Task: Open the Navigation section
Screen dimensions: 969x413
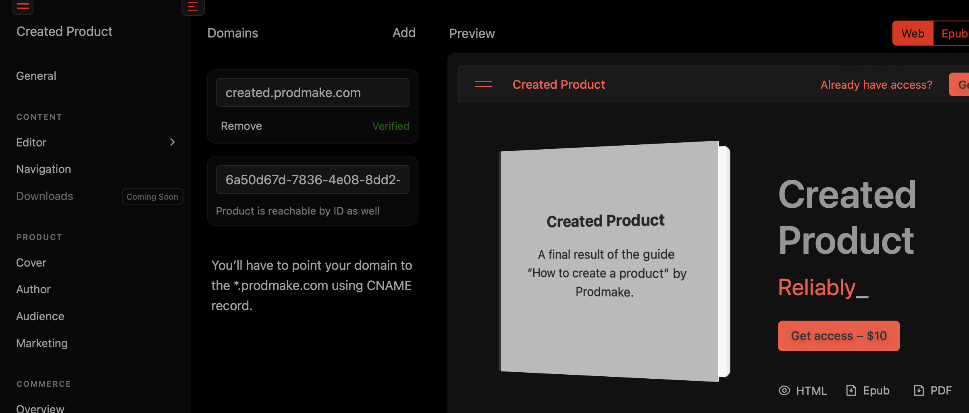Action: pos(44,169)
